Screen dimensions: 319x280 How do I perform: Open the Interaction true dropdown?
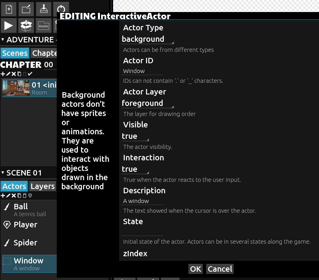click(135, 169)
